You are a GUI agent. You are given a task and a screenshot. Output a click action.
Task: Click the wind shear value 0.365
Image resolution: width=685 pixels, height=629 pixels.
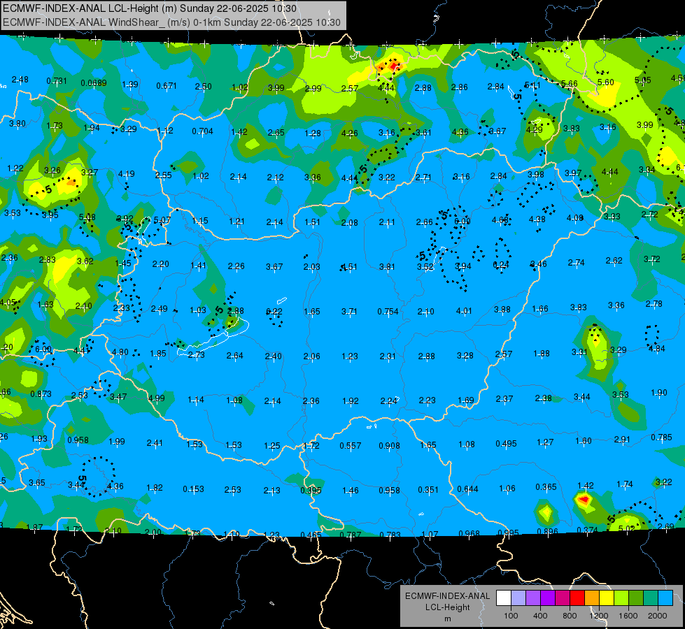point(546,487)
